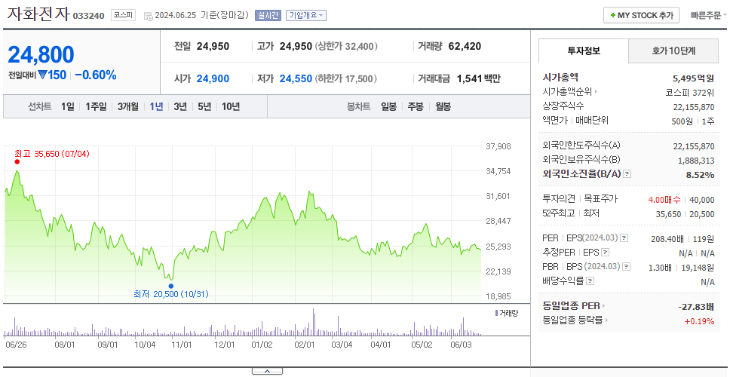Select the 1일 line chart period
This screenshot has height=377, width=730.
point(68,106)
